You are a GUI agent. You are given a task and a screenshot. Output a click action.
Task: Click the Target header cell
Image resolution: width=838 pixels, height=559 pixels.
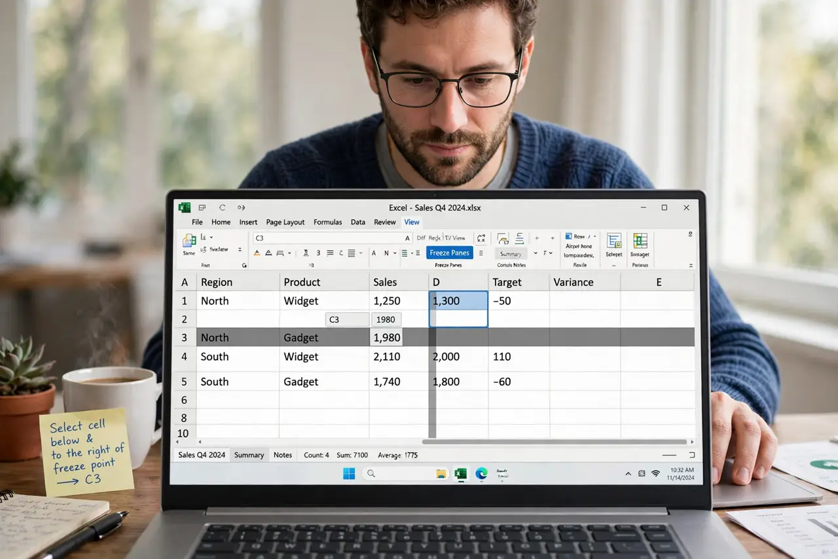pos(519,282)
